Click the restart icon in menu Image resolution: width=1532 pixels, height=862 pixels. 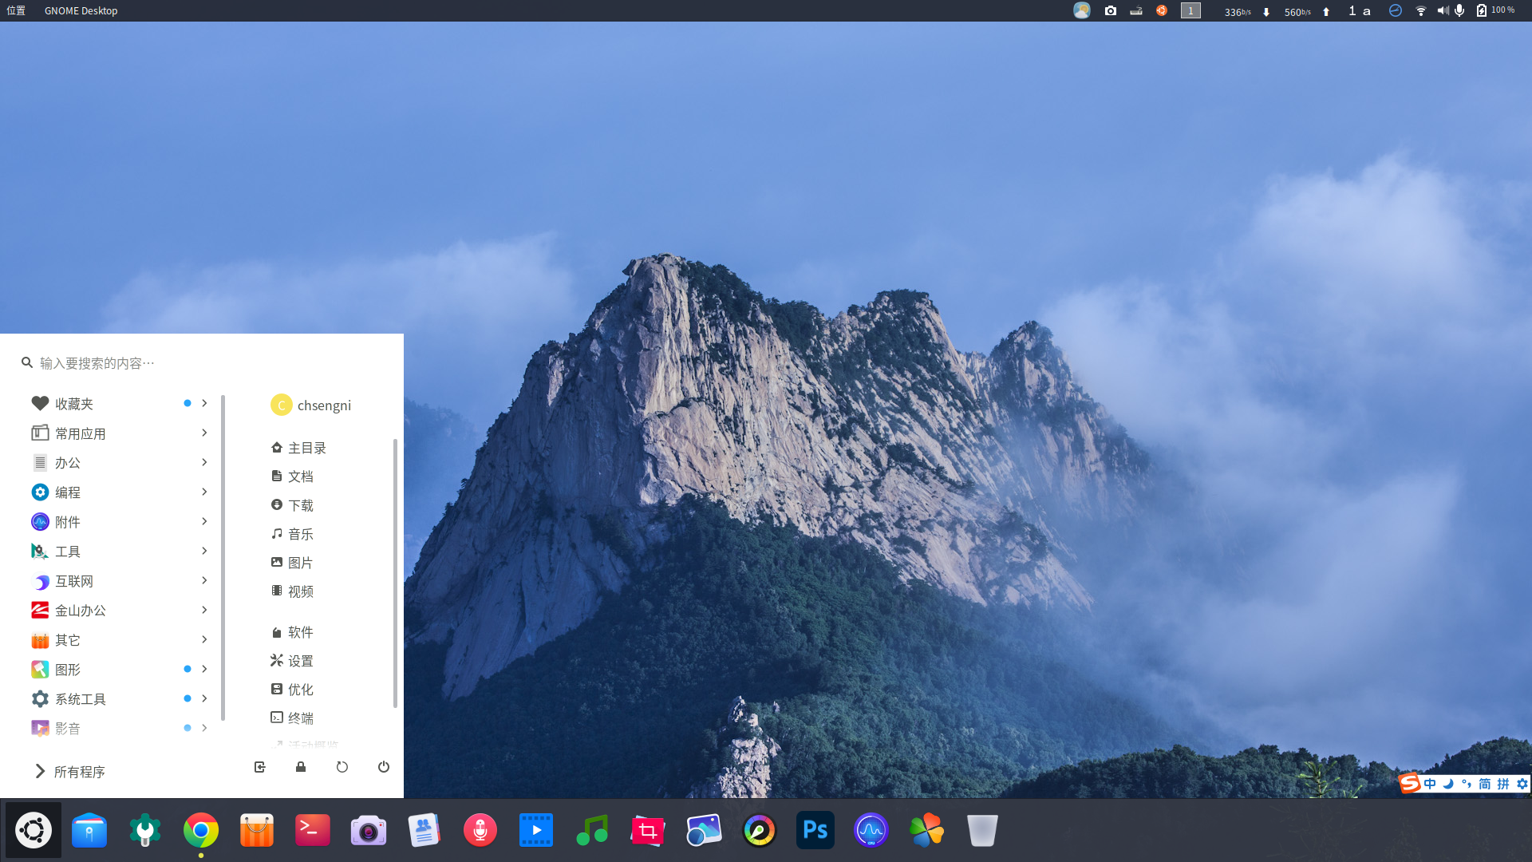click(x=342, y=767)
